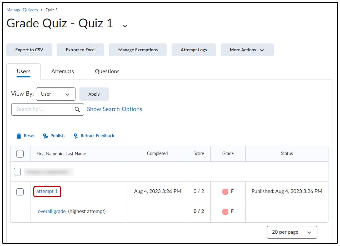Click the attempt 1 grade color swatch

(225, 192)
